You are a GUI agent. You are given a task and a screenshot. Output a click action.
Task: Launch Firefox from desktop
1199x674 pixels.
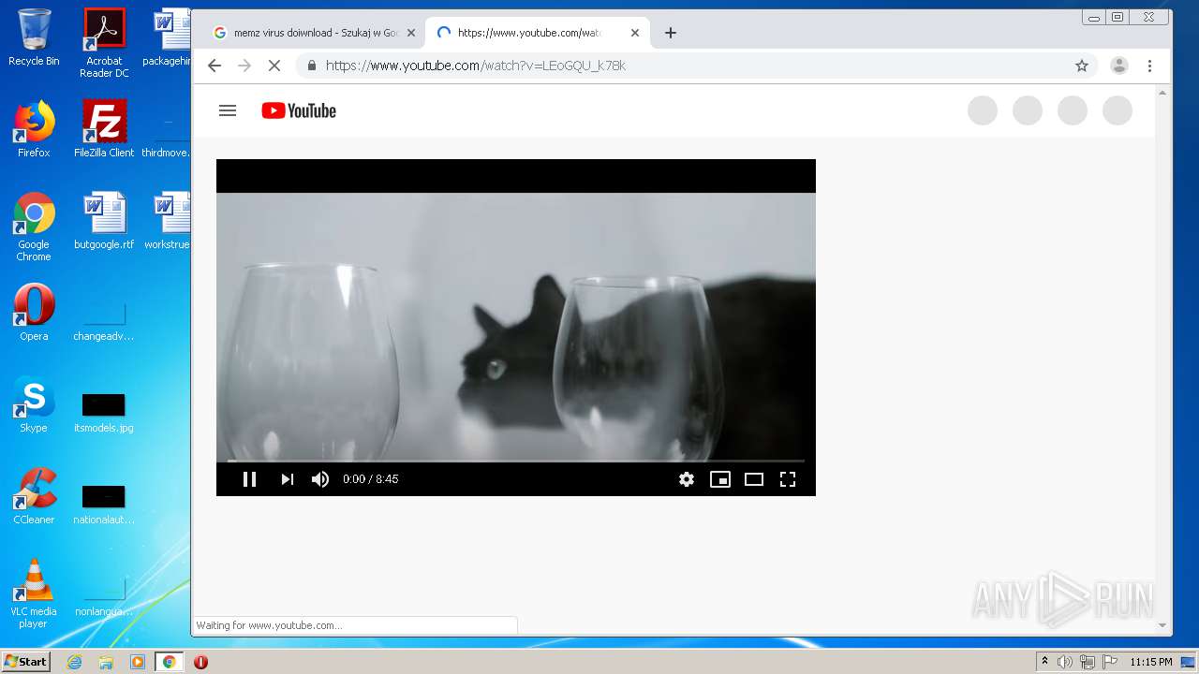click(x=34, y=129)
